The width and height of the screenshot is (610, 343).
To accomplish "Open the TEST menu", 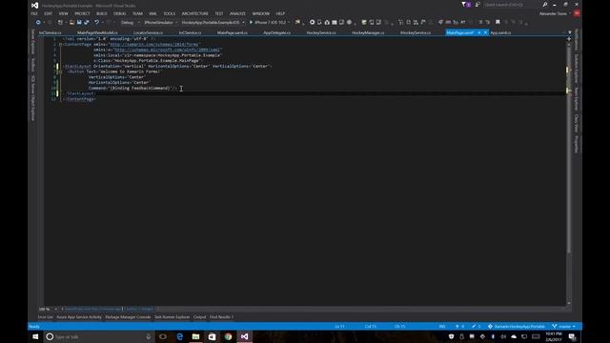I will click(219, 13).
